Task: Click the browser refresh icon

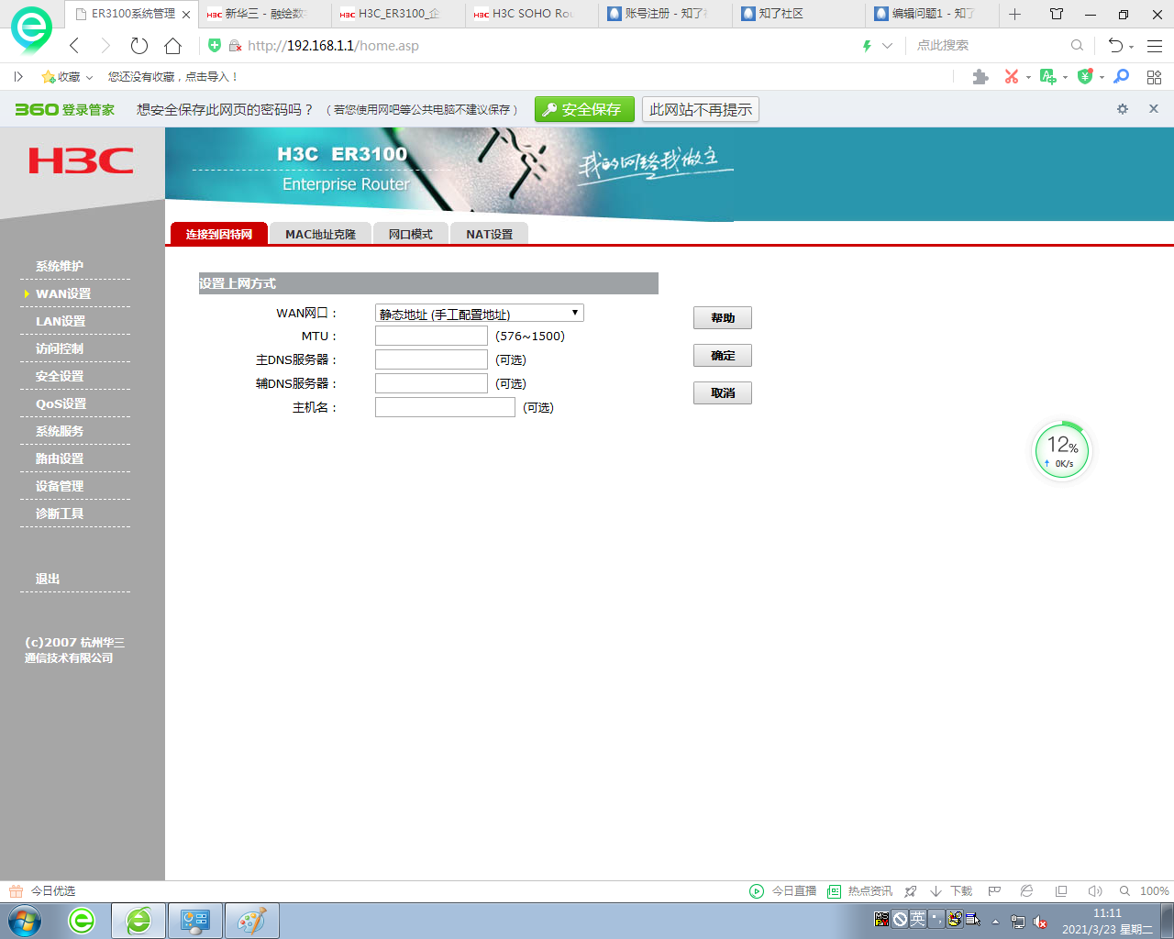Action: 139,46
